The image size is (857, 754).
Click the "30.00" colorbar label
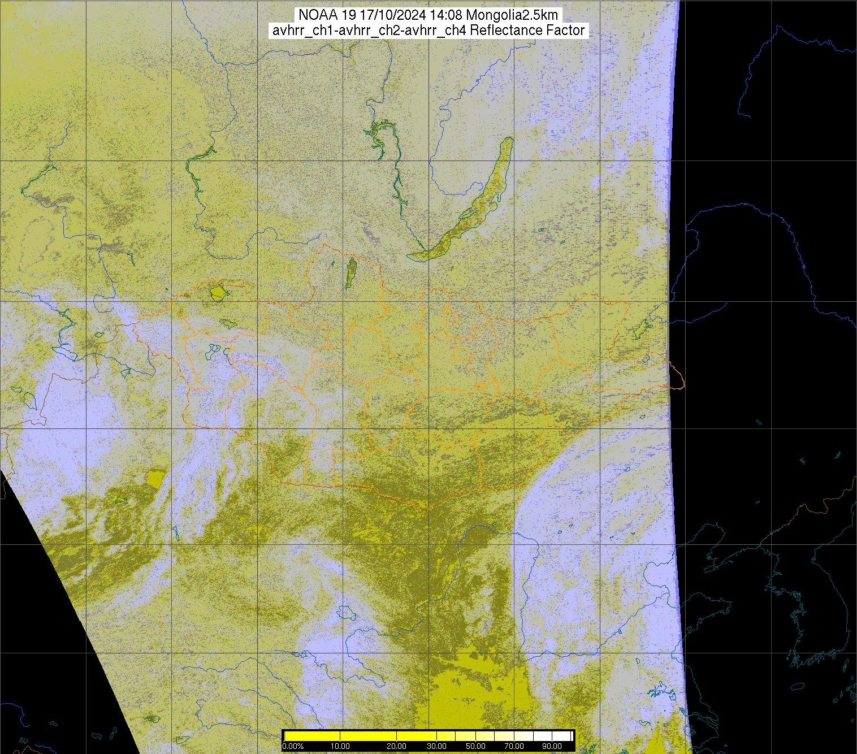pyautogui.click(x=437, y=747)
